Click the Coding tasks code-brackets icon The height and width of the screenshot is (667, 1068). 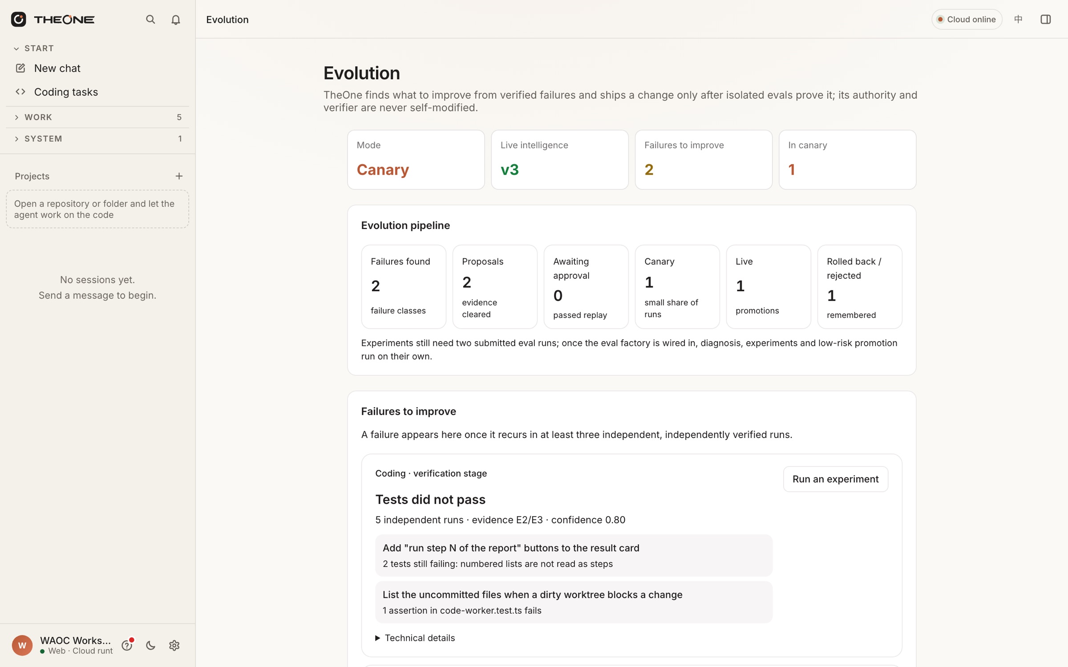(x=20, y=92)
